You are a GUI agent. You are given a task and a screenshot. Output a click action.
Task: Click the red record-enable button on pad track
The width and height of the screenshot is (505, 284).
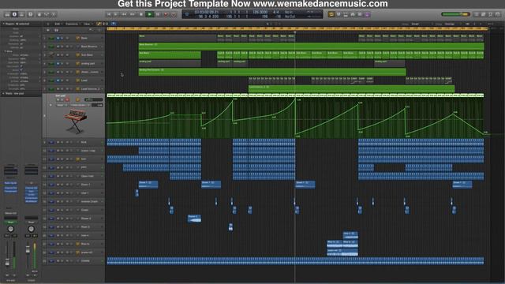(67, 100)
